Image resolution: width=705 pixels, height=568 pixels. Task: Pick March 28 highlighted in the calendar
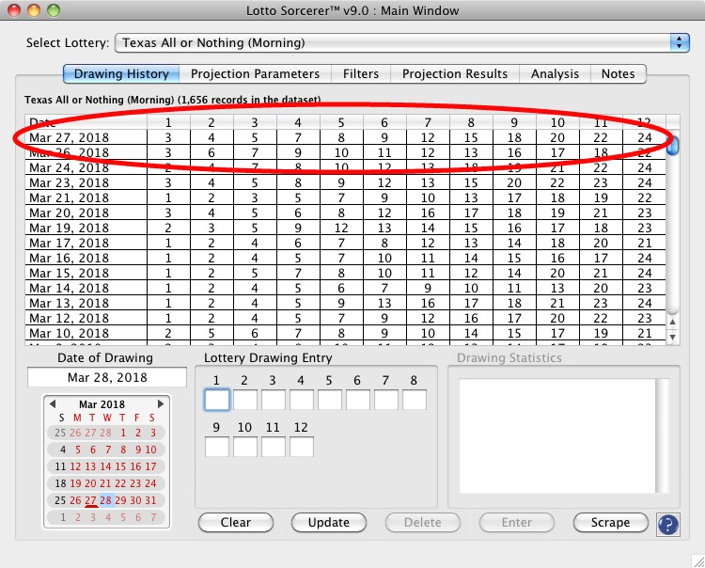(x=105, y=500)
